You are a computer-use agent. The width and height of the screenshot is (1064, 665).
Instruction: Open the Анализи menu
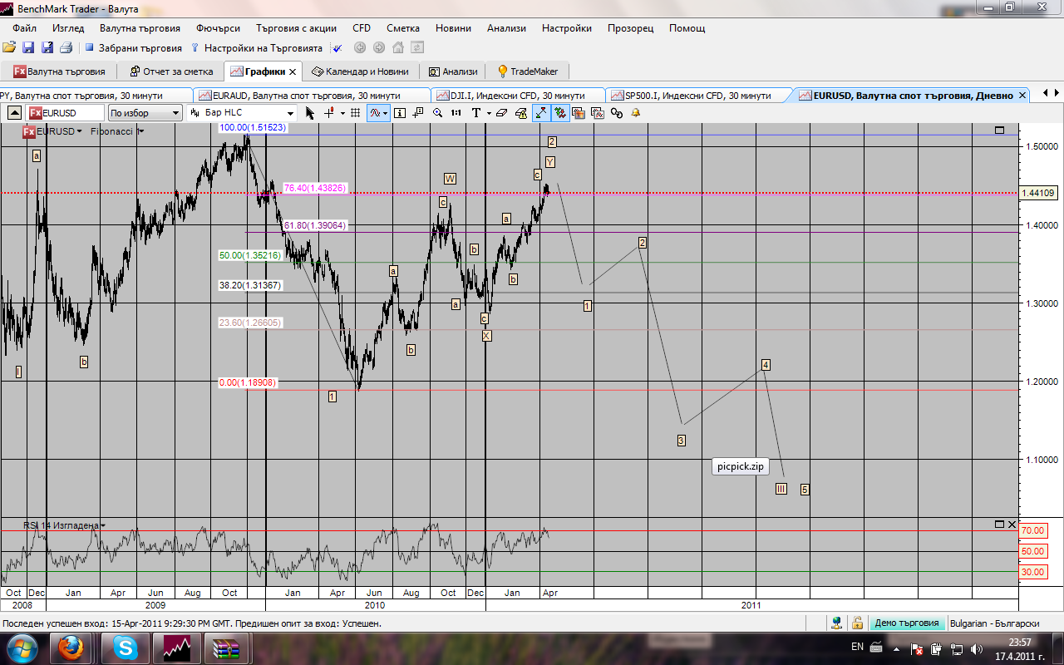(506, 27)
